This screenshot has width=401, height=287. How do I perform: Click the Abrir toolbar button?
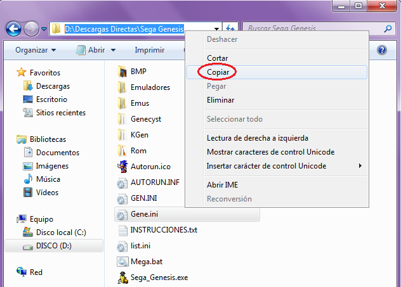coord(91,50)
